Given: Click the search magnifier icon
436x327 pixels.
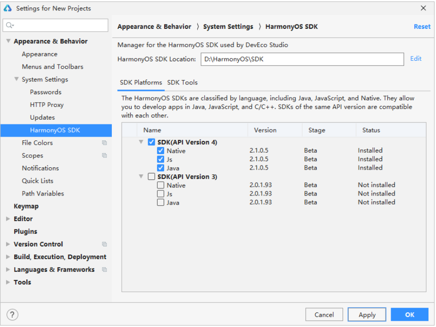Looking at the screenshot, I should click(x=10, y=25).
